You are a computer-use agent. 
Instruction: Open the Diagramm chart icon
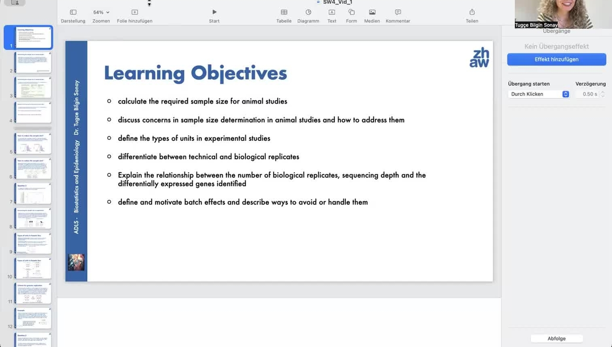pos(308,12)
